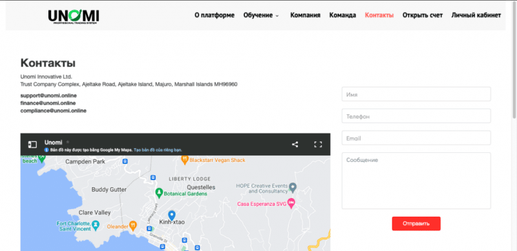The image size is (517, 251).
Task: Share the Unomi map
Action: pos(295,145)
